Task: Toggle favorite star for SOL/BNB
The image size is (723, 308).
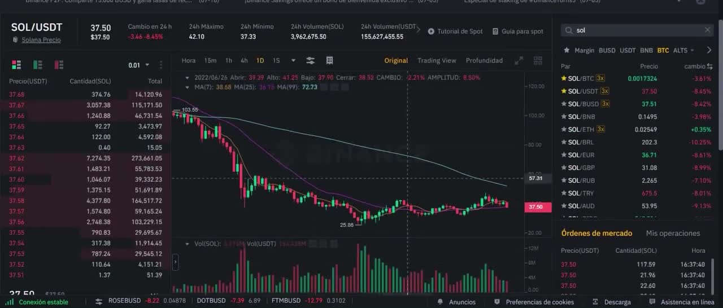Action: [x=564, y=117]
